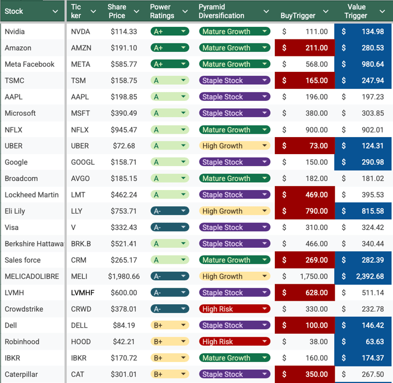This screenshot has width=393, height=383.
Task: Click Amazon's red 211.00 BuyTrigger cell
Action: coord(304,48)
